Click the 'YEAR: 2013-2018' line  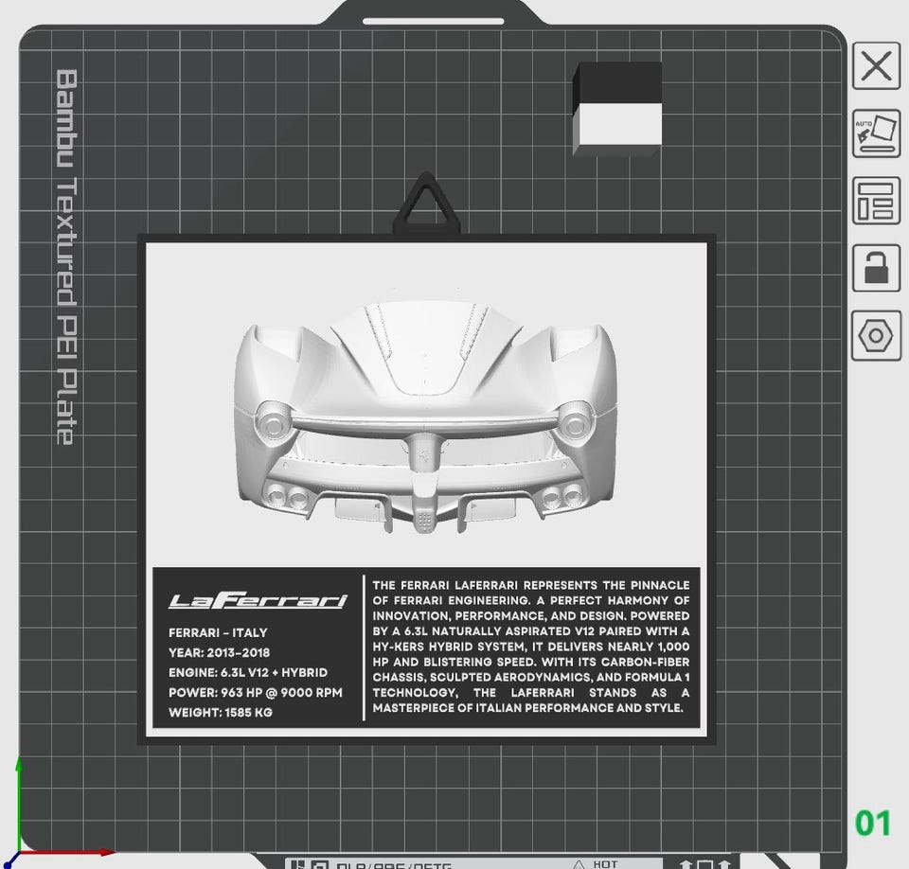tap(219, 653)
